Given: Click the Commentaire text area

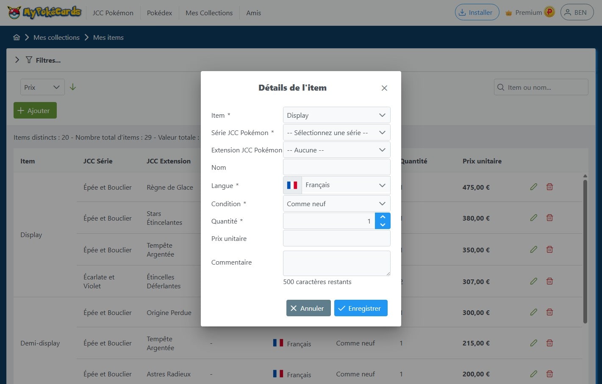Looking at the screenshot, I should [x=336, y=263].
